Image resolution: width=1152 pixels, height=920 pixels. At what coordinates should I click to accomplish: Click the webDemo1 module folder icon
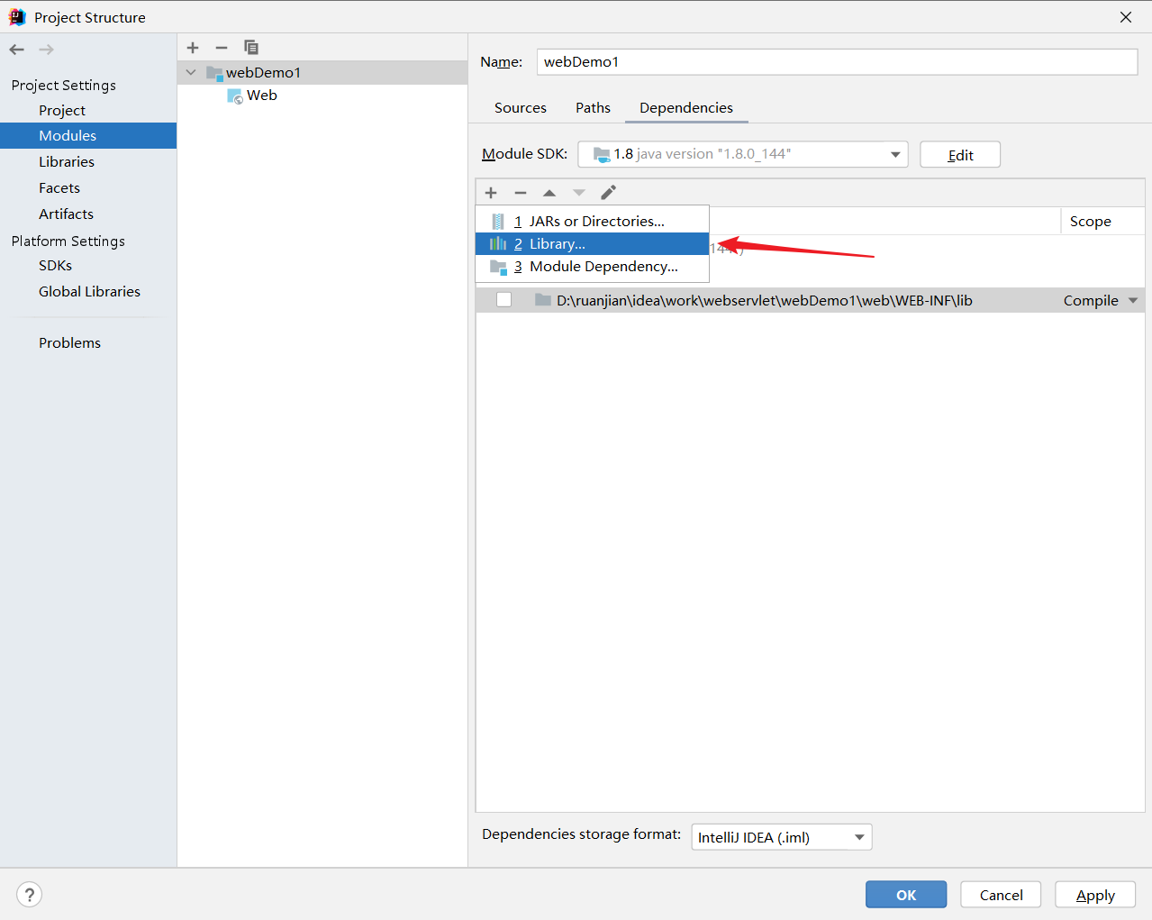click(214, 73)
